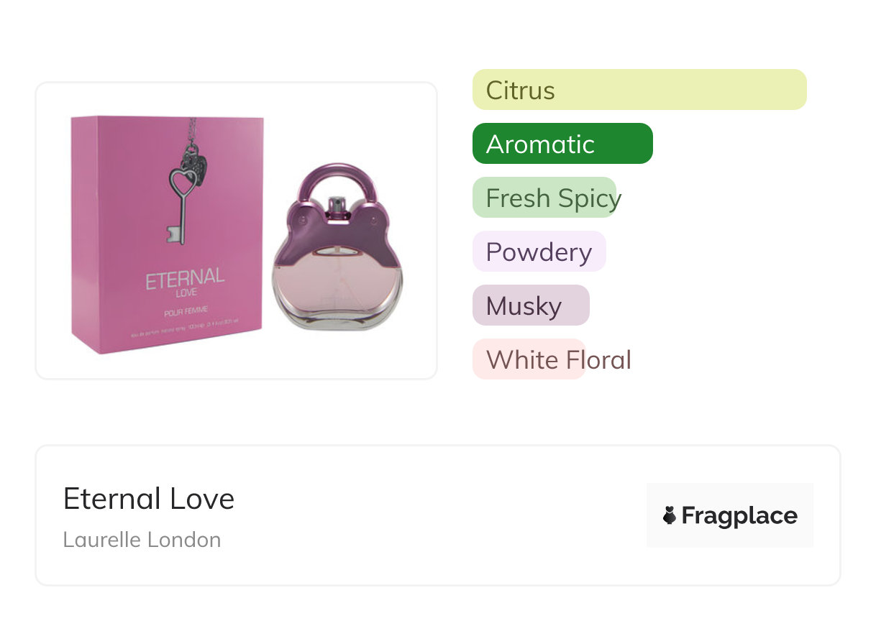The height and width of the screenshot is (621, 876).
Task: Choose the Fresh Spicy accord bar
Action: pos(544,198)
